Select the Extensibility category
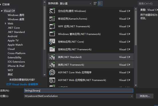The image size is (158, 106). click(x=15, y=57)
